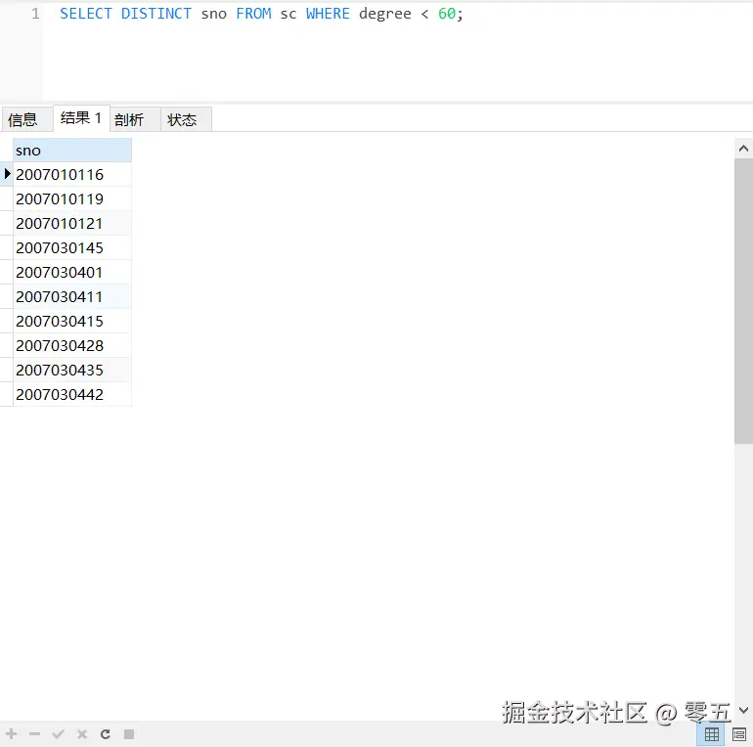Select cell 2007030442

(x=72, y=395)
